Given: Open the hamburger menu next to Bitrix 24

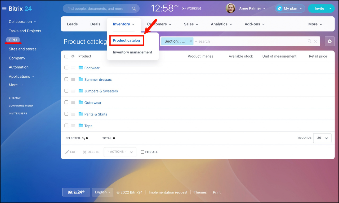Looking at the screenshot, I should [4, 9].
